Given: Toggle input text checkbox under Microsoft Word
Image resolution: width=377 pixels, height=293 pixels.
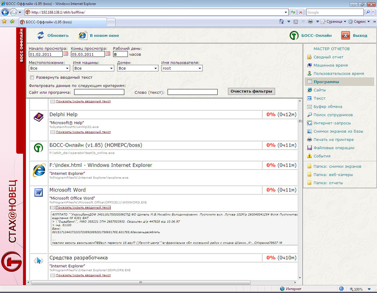Looking at the screenshot, I should pyautogui.click(x=53, y=208).
